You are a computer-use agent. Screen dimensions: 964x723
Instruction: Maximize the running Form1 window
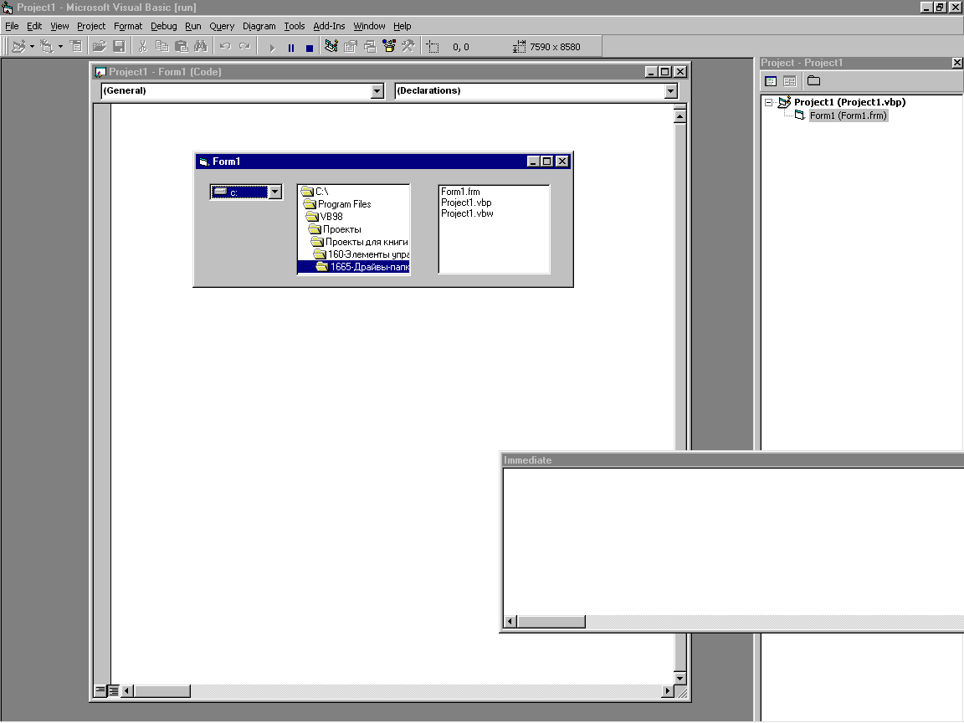coord(547,161)
